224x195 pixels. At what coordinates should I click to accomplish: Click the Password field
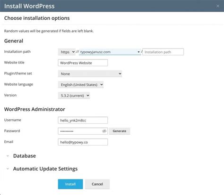click(x=83, y=131)
